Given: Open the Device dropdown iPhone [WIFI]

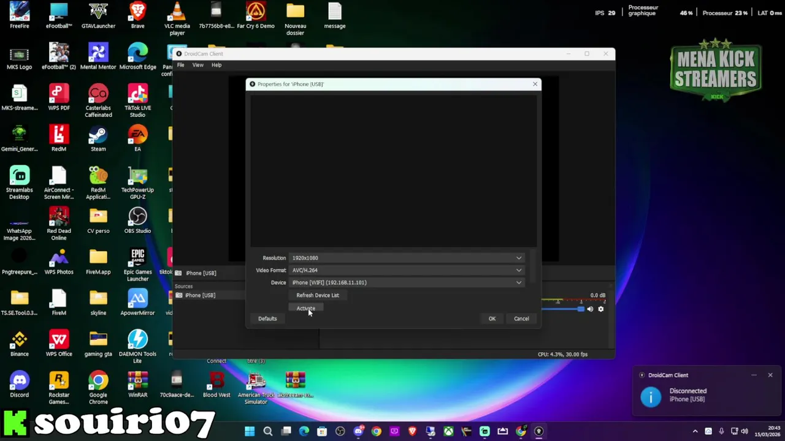Looking at the screenshot, I should [407, 282].
